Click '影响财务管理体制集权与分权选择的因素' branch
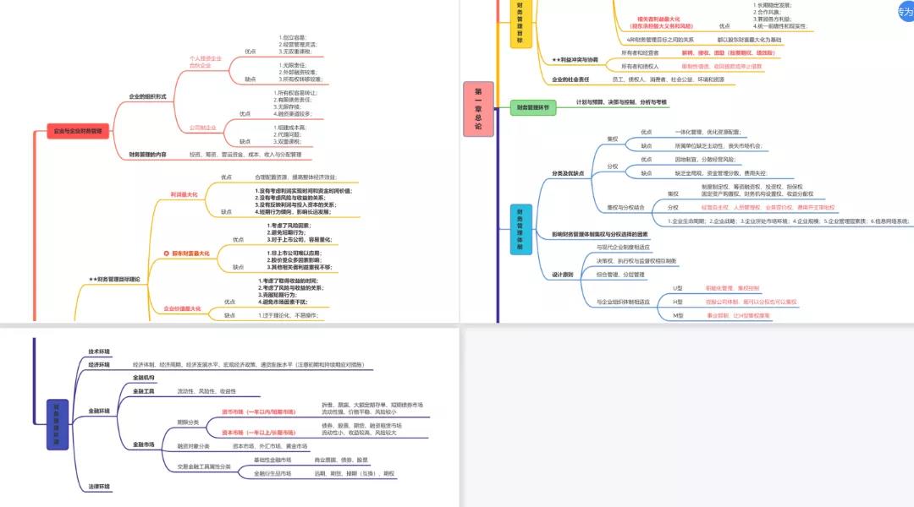Image resolution: width=914 pixels, height=507 pixels. [x=600, y=235]
